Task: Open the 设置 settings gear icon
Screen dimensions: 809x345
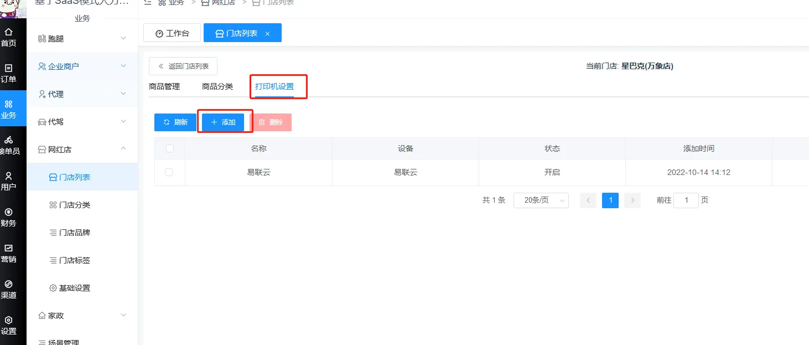Action: pyautogui.click(x=8, y=320)
